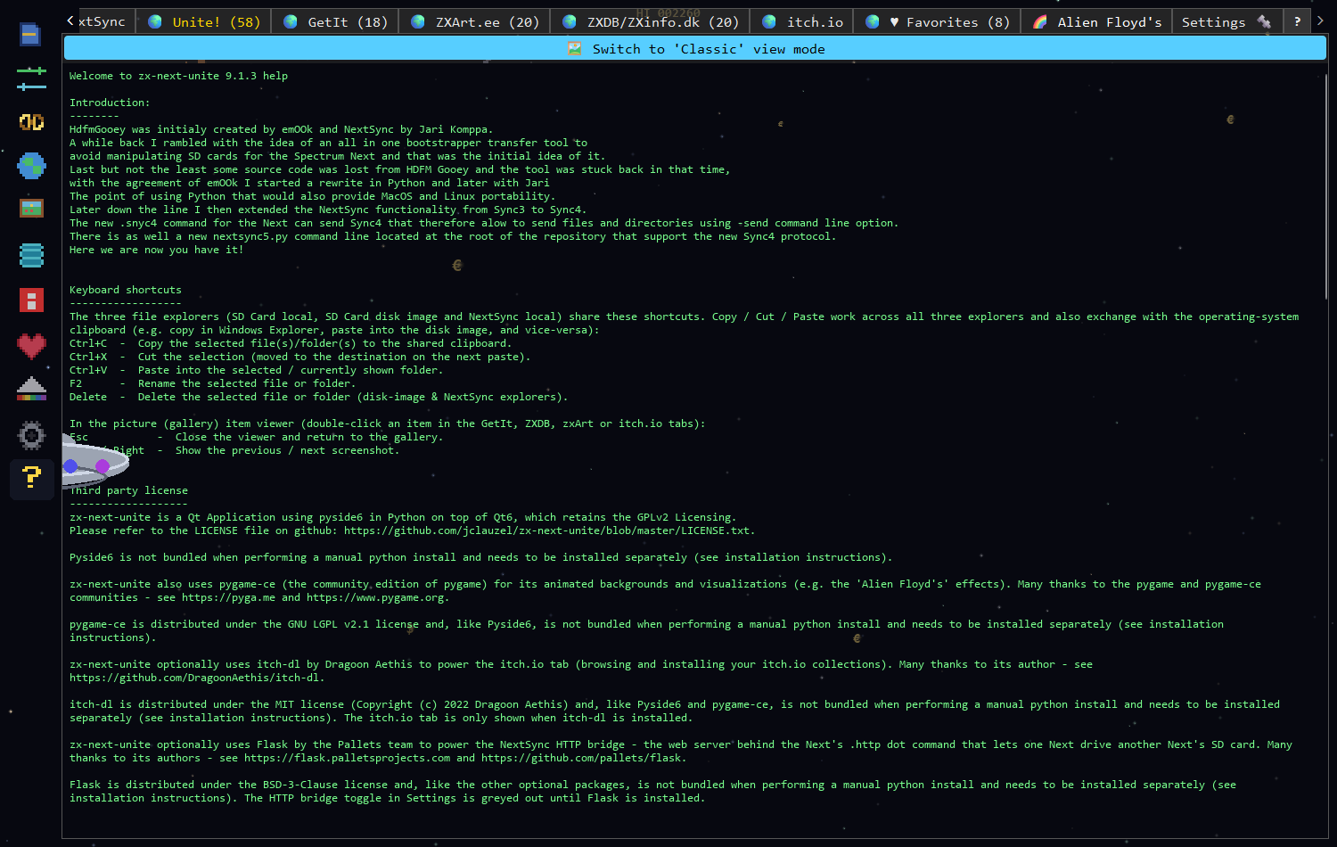
Task: Open the GetIt (18) tab
Action: [x=335, y=21]
